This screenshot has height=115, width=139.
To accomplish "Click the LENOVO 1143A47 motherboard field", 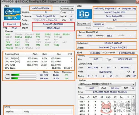I will pyautogui.click(x=113, y=43).
